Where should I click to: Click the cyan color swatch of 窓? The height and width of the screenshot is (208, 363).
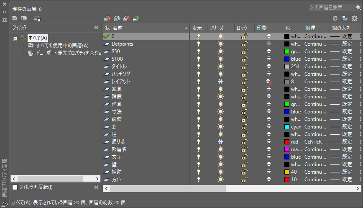(x=287, y=127)
